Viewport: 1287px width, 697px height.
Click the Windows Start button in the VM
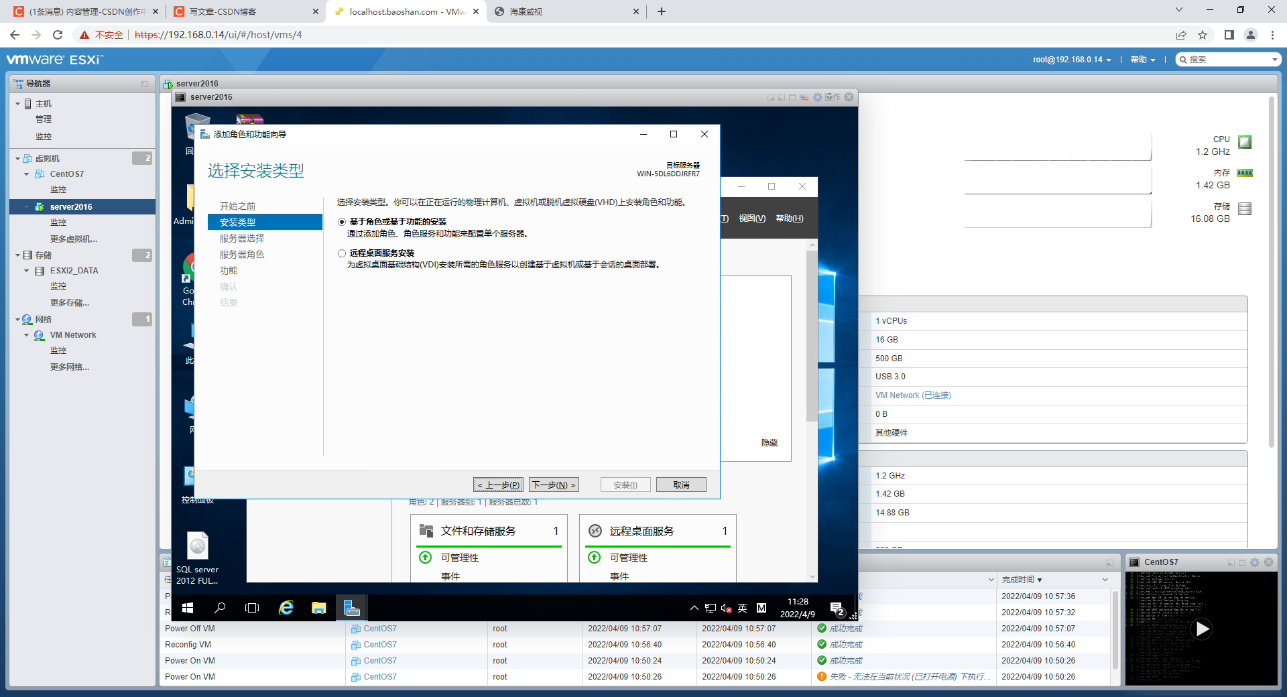point(187,608)
